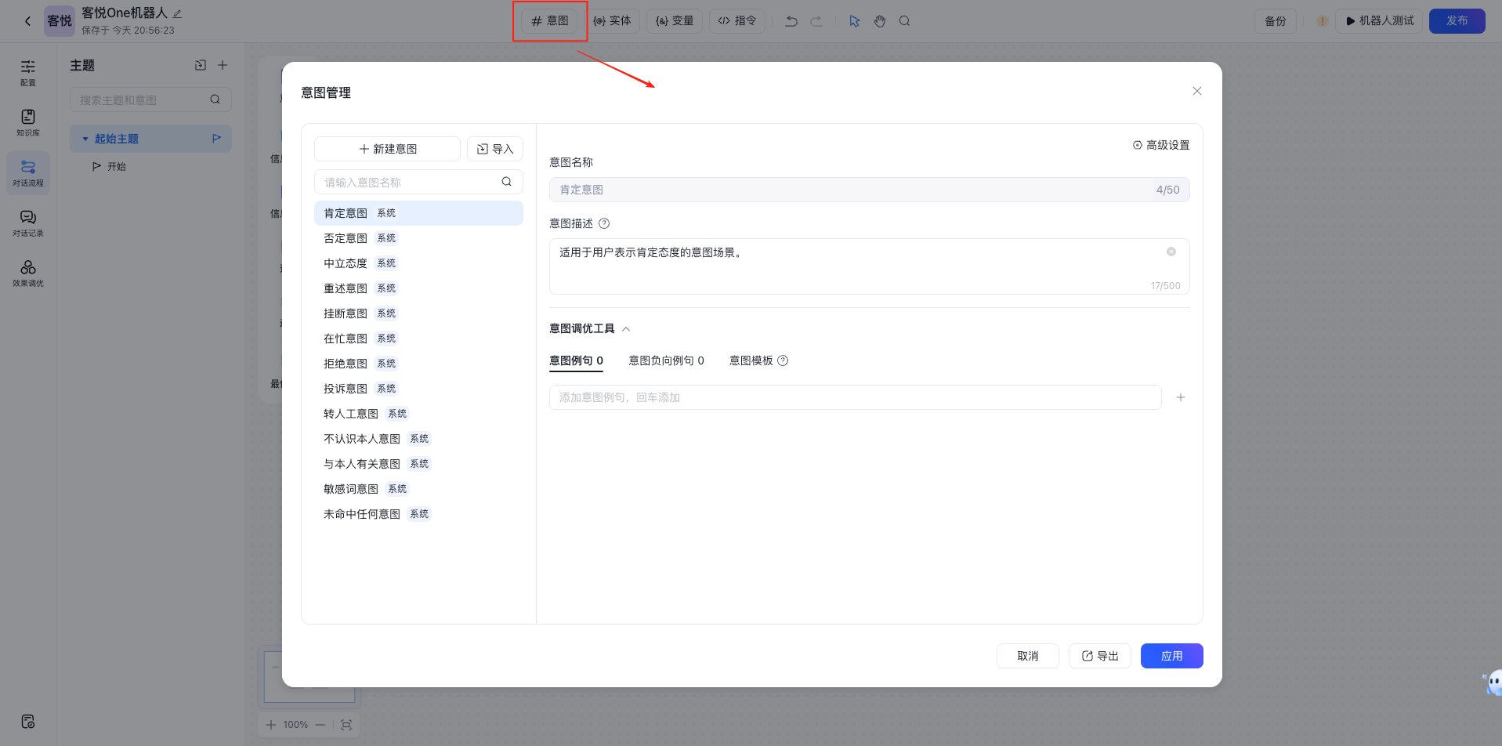Open the 对话记录 sidebar icon
This screenshot has height=746, width=1502.
coord(28,223)
